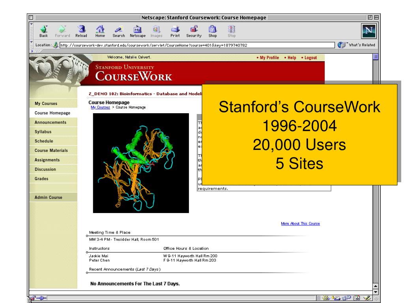Reload the current page
The image size is (404, 303).
81,32
